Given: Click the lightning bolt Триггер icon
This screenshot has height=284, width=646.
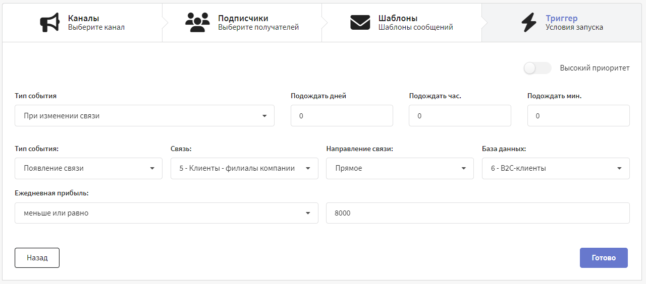Looking at the screenshot, I should [529, 23].
